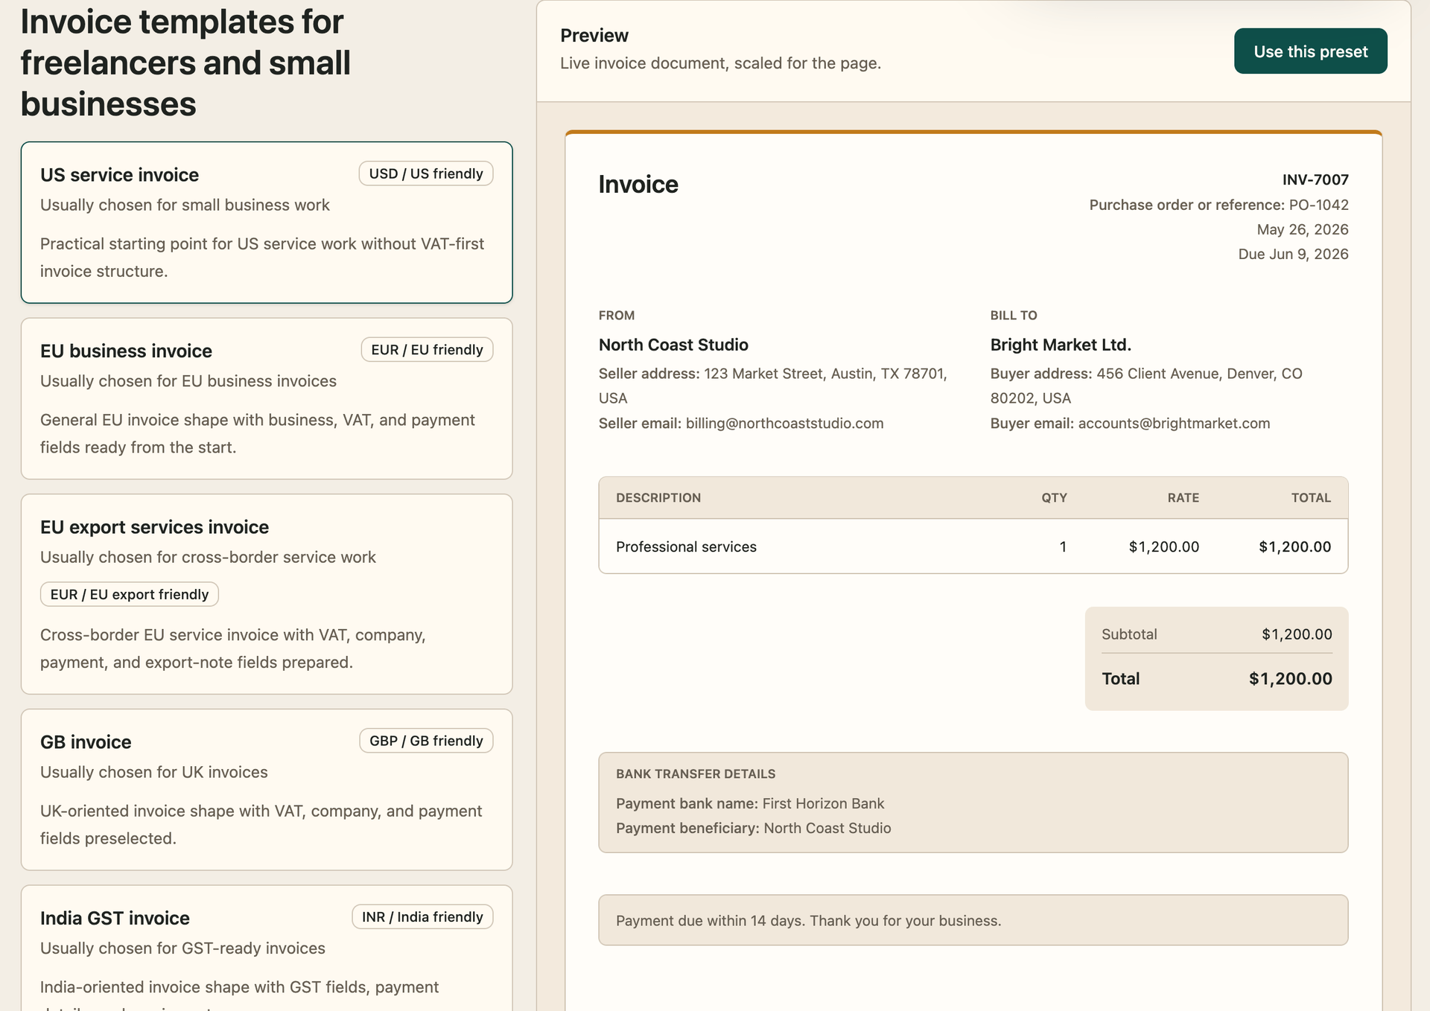1430x1011 pixels.
Task: Click the USD / US friendly badge
Action: coord(426,173)
